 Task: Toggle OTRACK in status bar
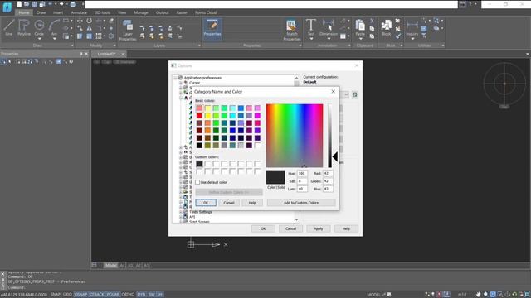point(97,295)
